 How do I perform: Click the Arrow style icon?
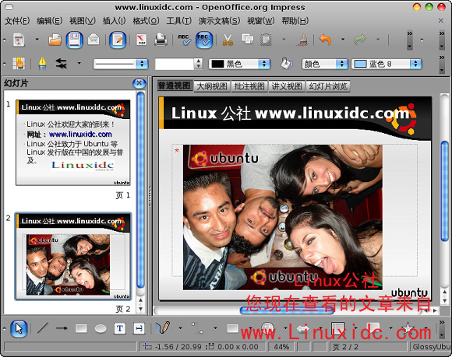coord(61,64)
